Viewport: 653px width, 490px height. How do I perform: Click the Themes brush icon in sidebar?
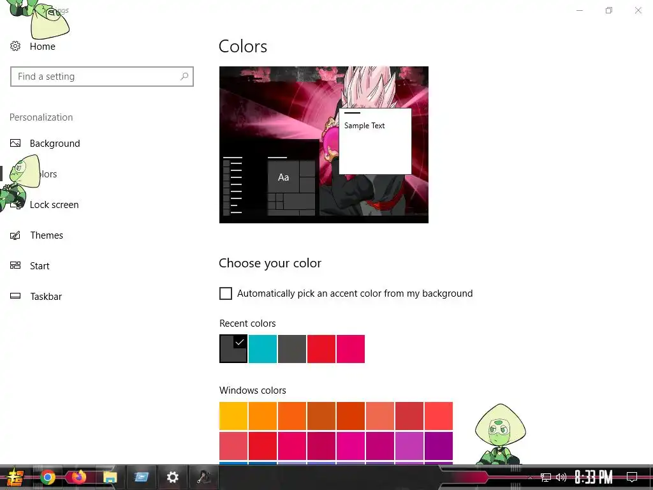(15, 235)
